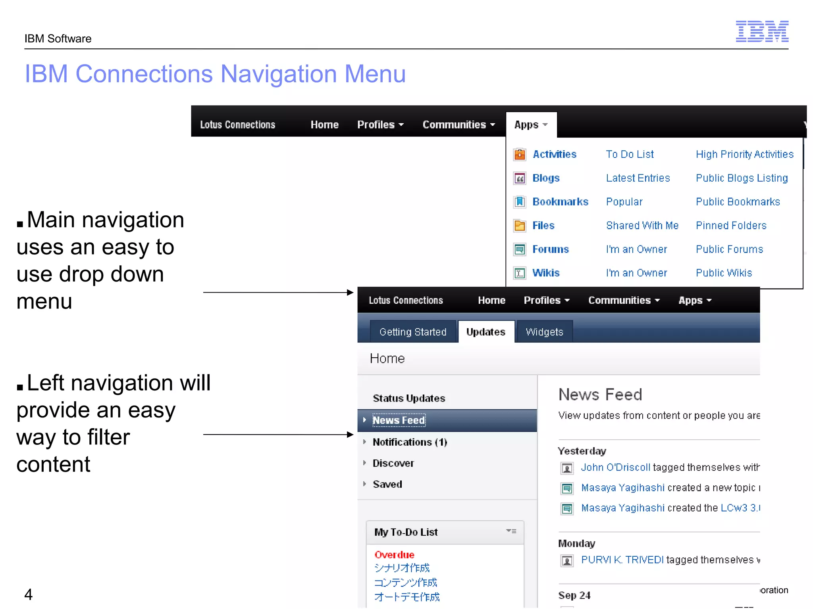813x609 pixels.
Task: Click the My To-Do List widget title
Action: (x=406, y=532)
